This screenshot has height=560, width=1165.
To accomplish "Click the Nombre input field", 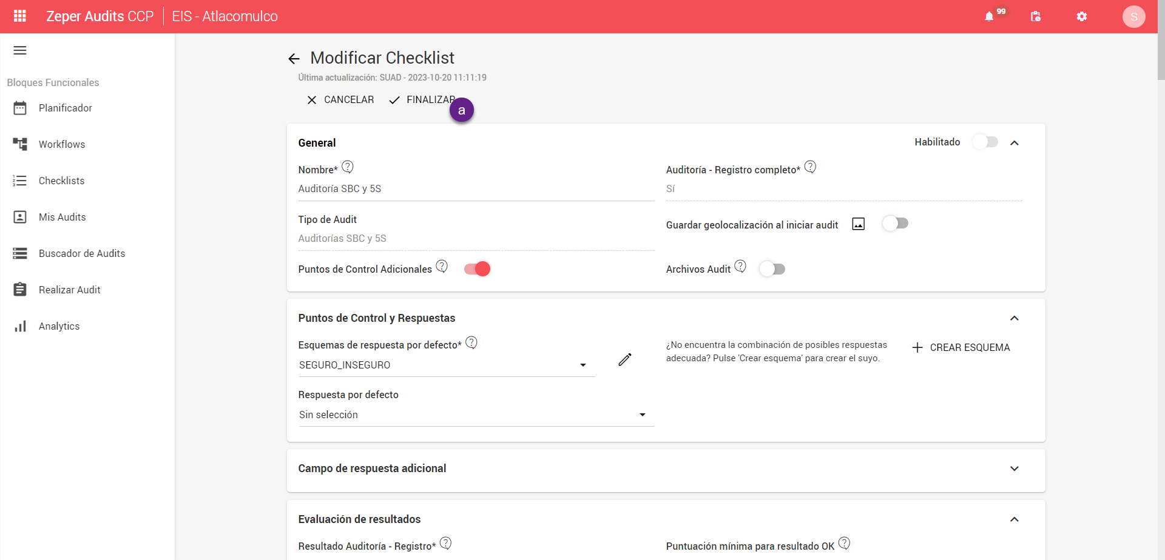I will (x=476, y=189).
